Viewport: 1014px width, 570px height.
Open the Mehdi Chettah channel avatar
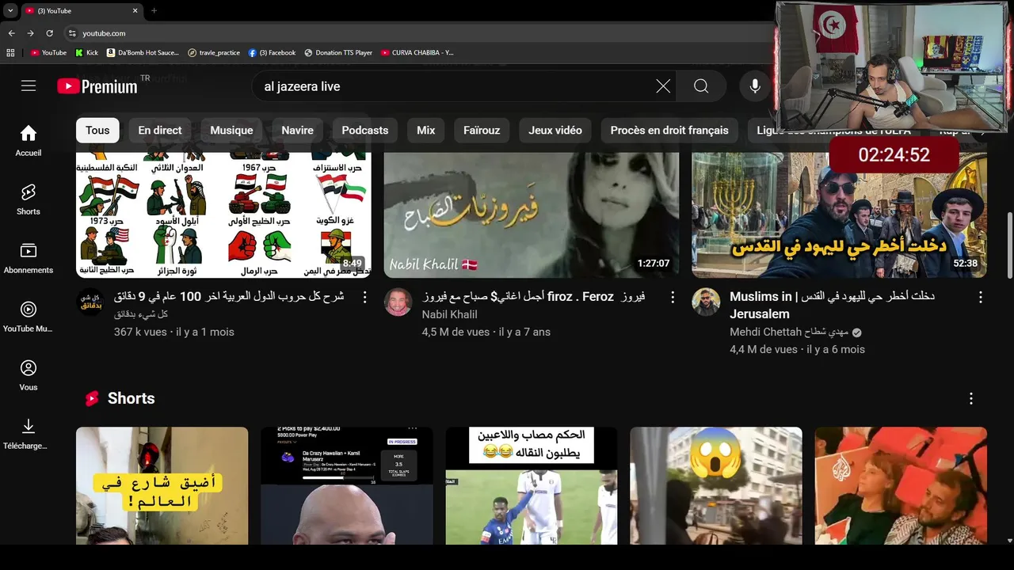tap(706, 302)
